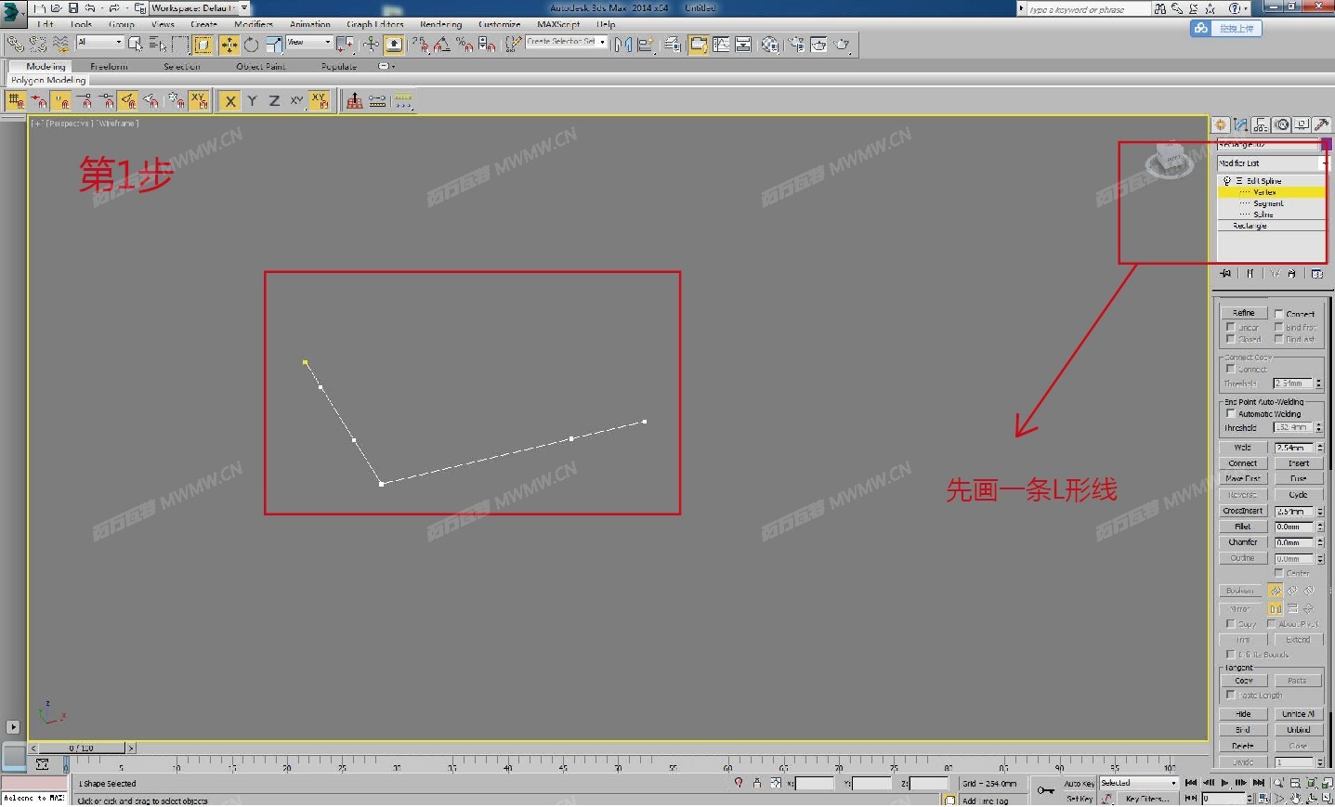Open the Create command panel tab
This screenshot has height=807, width=1335.
[1221, 124]
